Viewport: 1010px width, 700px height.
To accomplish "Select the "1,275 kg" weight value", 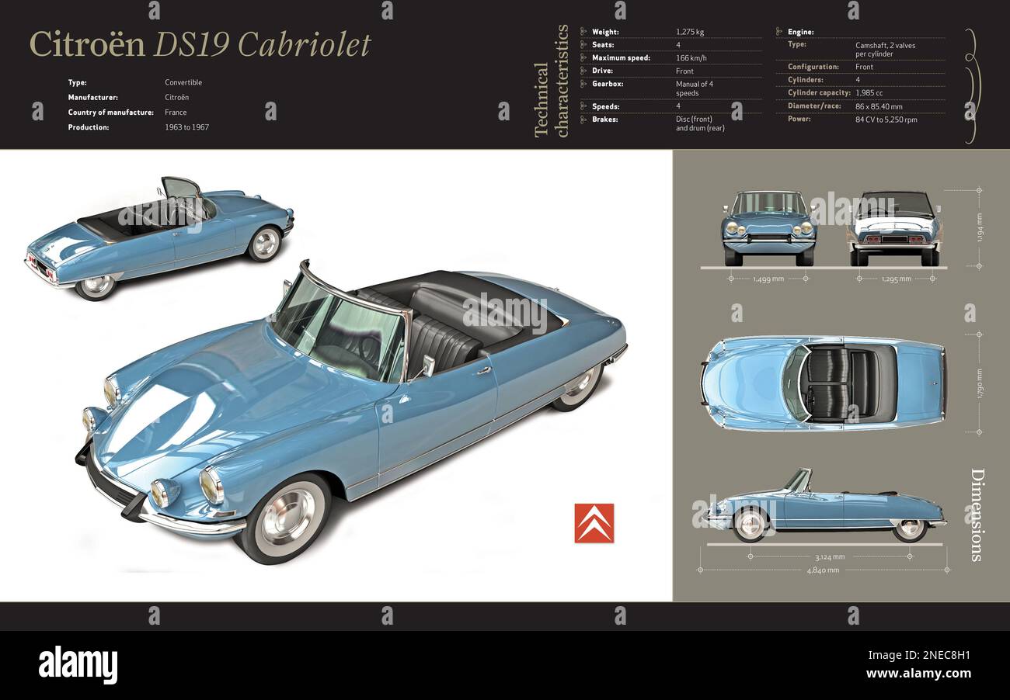I will 690,33.
